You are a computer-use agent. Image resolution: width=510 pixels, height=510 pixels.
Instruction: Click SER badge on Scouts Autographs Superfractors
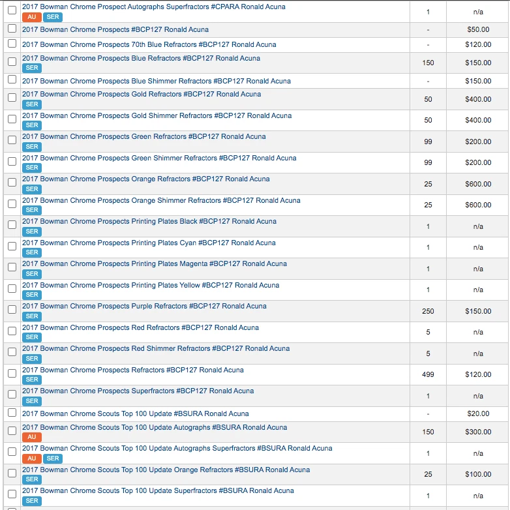(53, 458)
